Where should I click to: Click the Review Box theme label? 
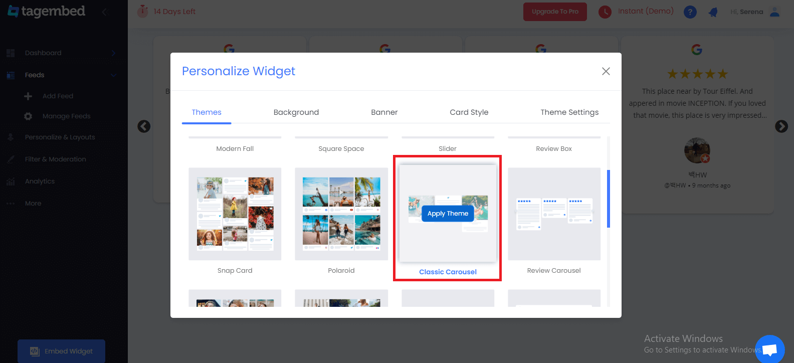point(554,149)
